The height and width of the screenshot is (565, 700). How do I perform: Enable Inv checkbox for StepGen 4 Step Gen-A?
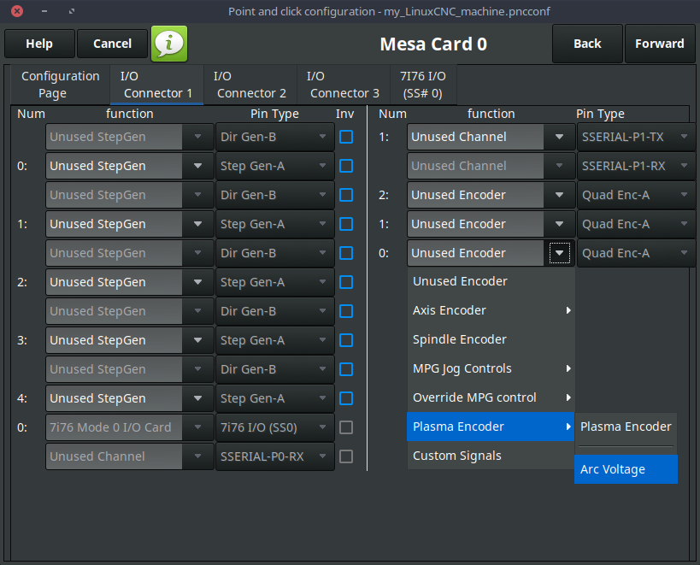click(346, 398)
